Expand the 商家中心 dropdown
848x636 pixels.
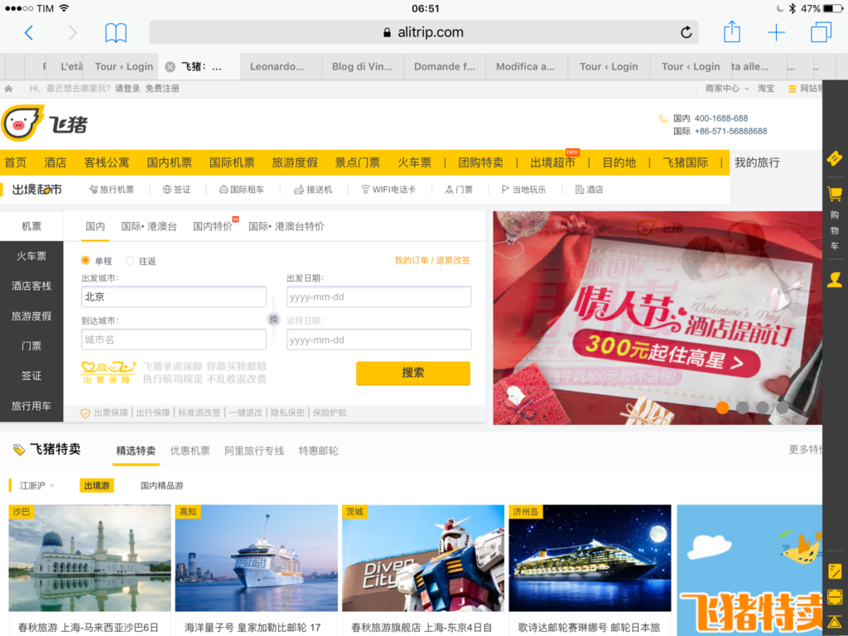(727, 89)
